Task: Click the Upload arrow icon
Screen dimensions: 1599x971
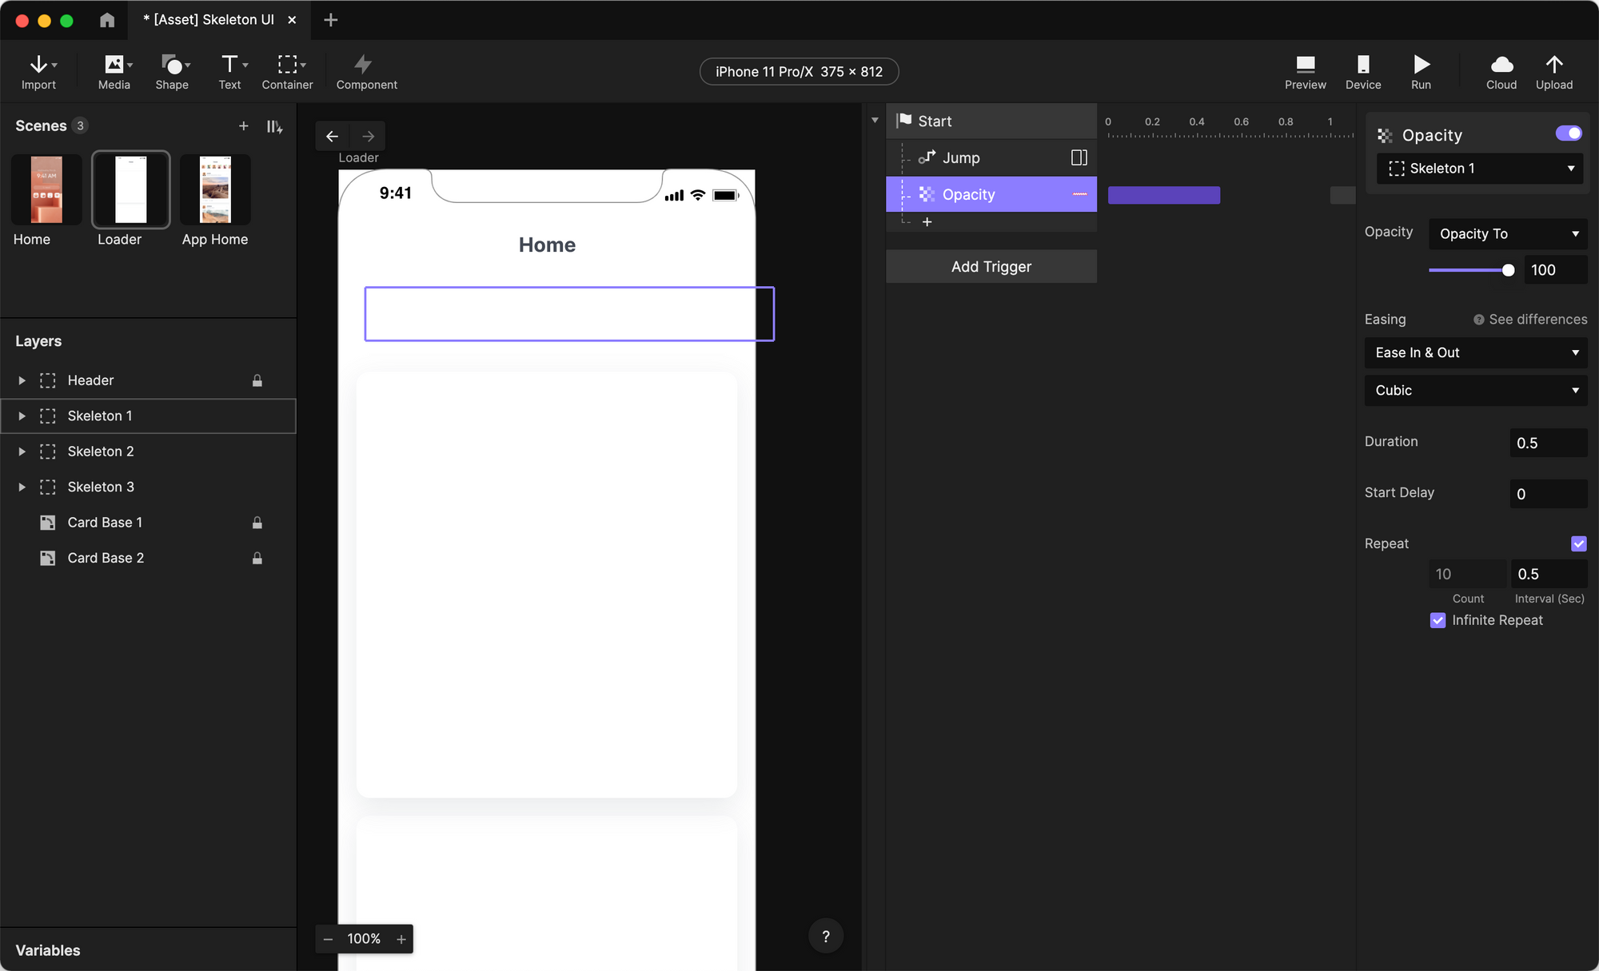Action: [1553, 65]
